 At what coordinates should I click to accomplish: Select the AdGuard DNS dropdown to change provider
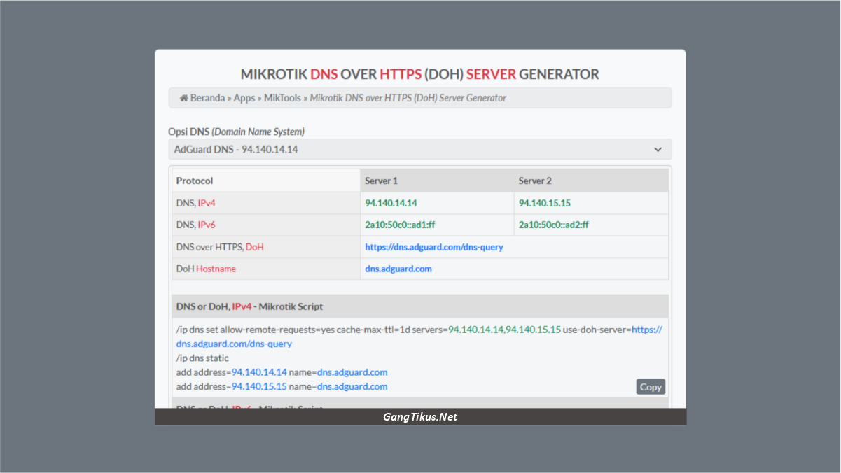[x=420, y=149]
